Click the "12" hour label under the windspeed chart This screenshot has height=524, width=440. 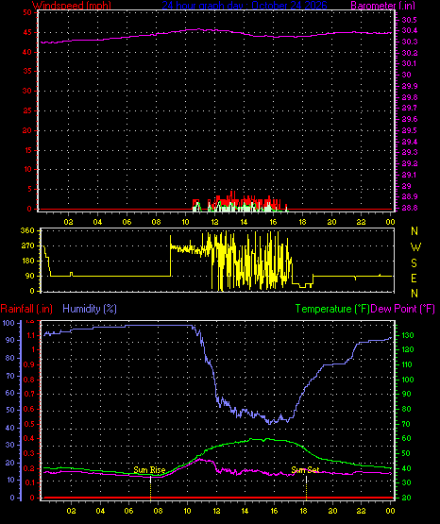(214, 222)
